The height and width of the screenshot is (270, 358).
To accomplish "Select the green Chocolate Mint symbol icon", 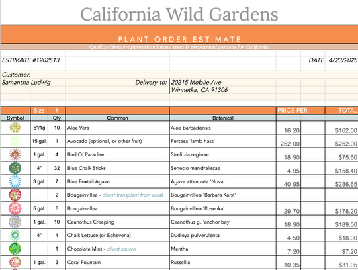I will click(x=15, y=249).
